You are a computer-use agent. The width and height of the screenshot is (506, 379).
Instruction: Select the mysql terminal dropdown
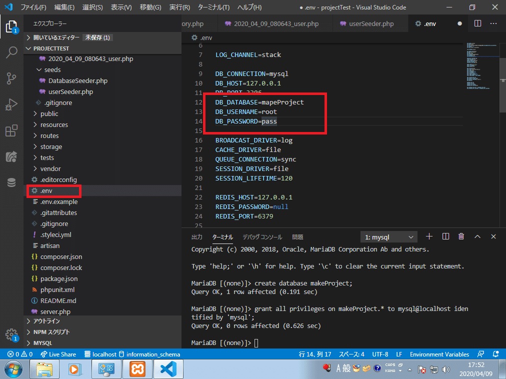point(389,237)
